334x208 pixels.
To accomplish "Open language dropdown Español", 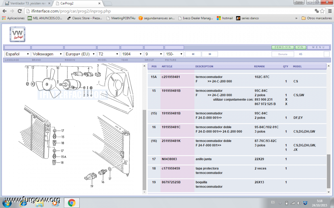I will tap(17, 54).
